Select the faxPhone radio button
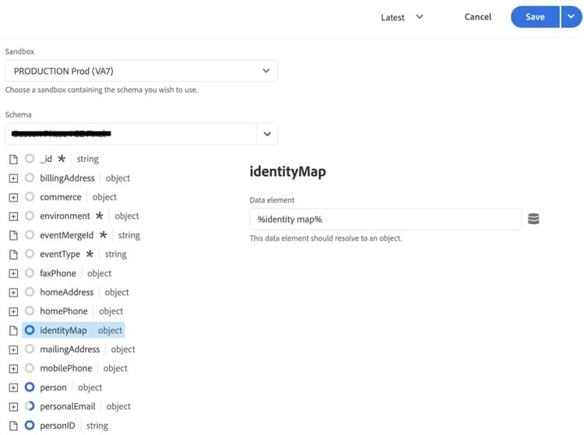This screenshot has height=435, width=584. coord(30,273)
